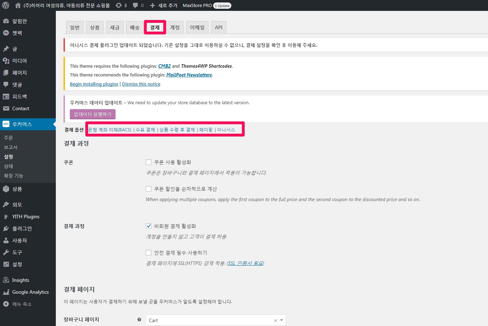Clear the Cart selection with the x

pos(275,320)
